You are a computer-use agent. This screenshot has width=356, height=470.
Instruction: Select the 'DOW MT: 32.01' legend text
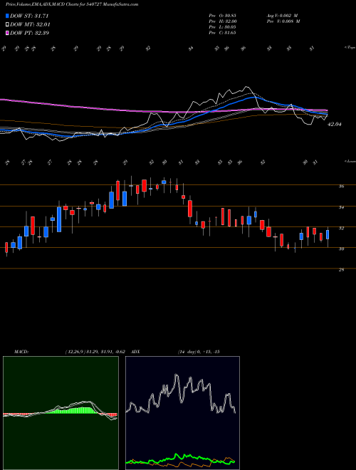point(30,25)
